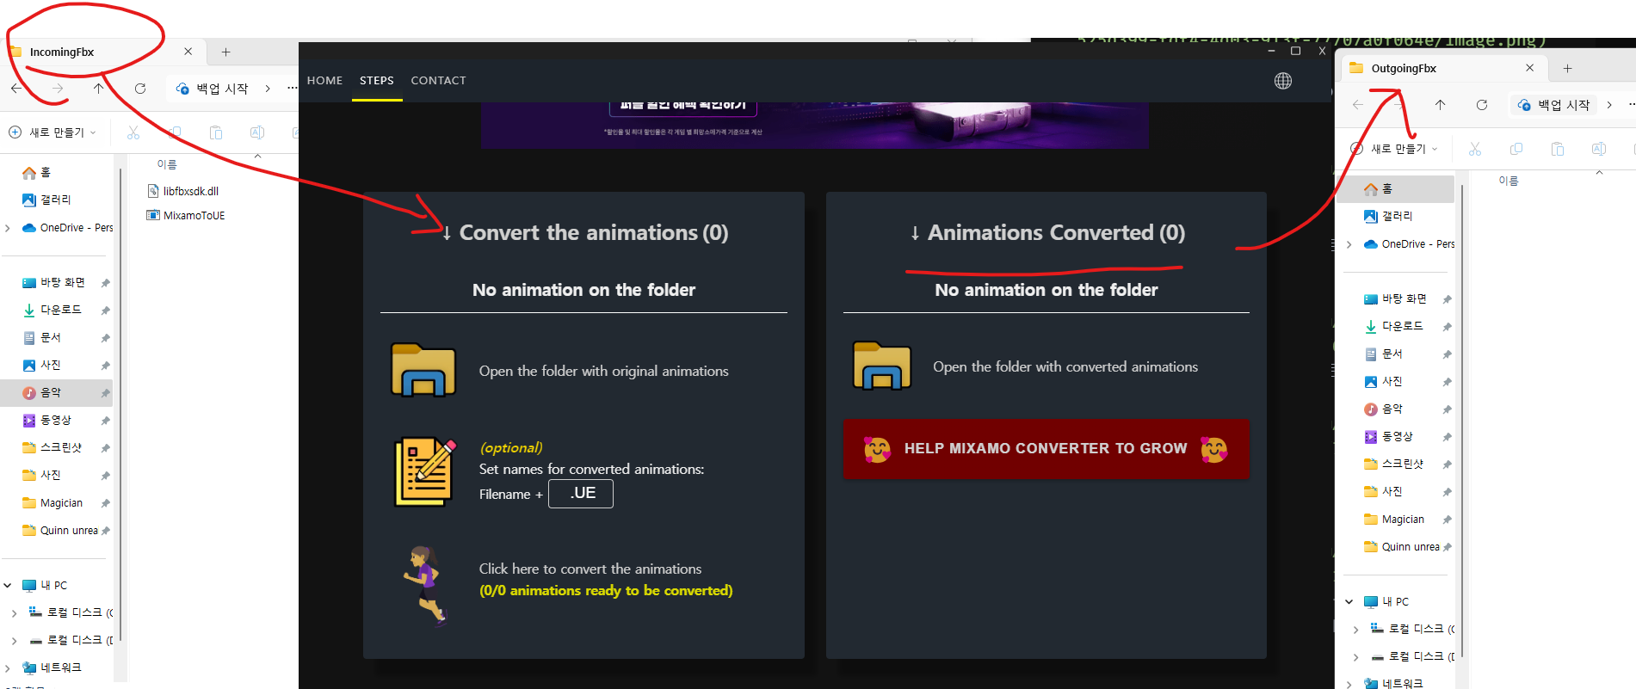This screenshot has width=1636, height=689.
Task: Open the folder with original animations icon
Action: click(423, 370)
